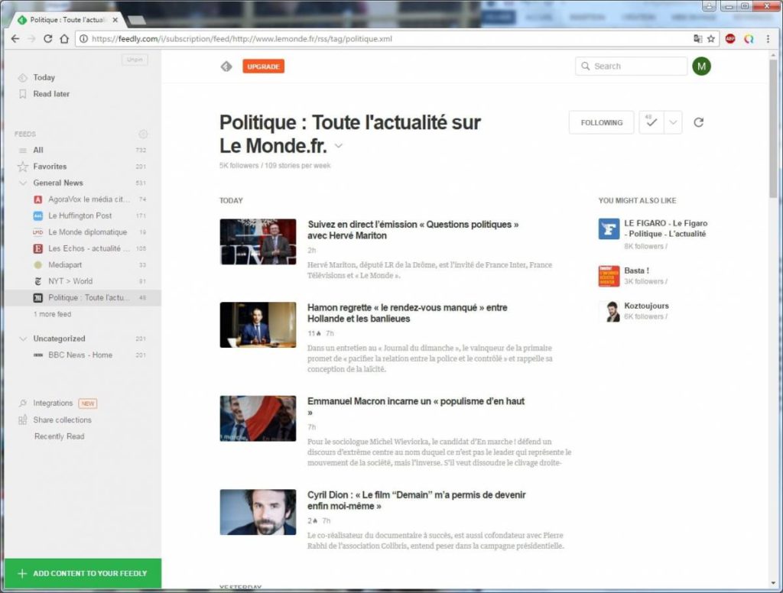Go to browser home page icon

click(64, 39)
